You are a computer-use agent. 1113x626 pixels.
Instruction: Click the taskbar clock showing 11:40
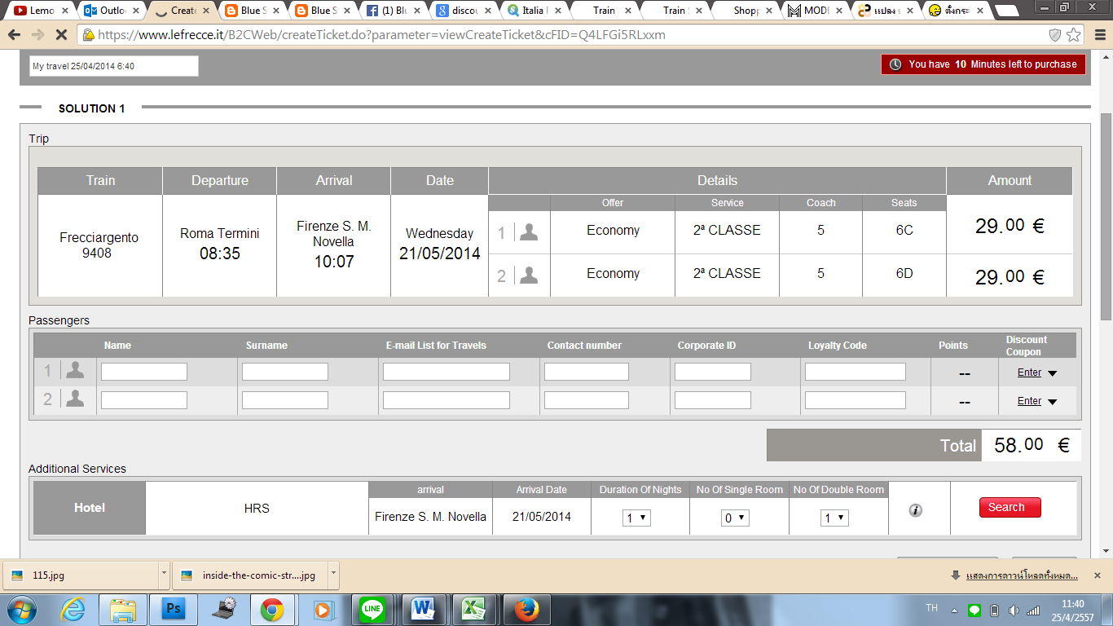pyautogui.click(x=1073, y=610)
